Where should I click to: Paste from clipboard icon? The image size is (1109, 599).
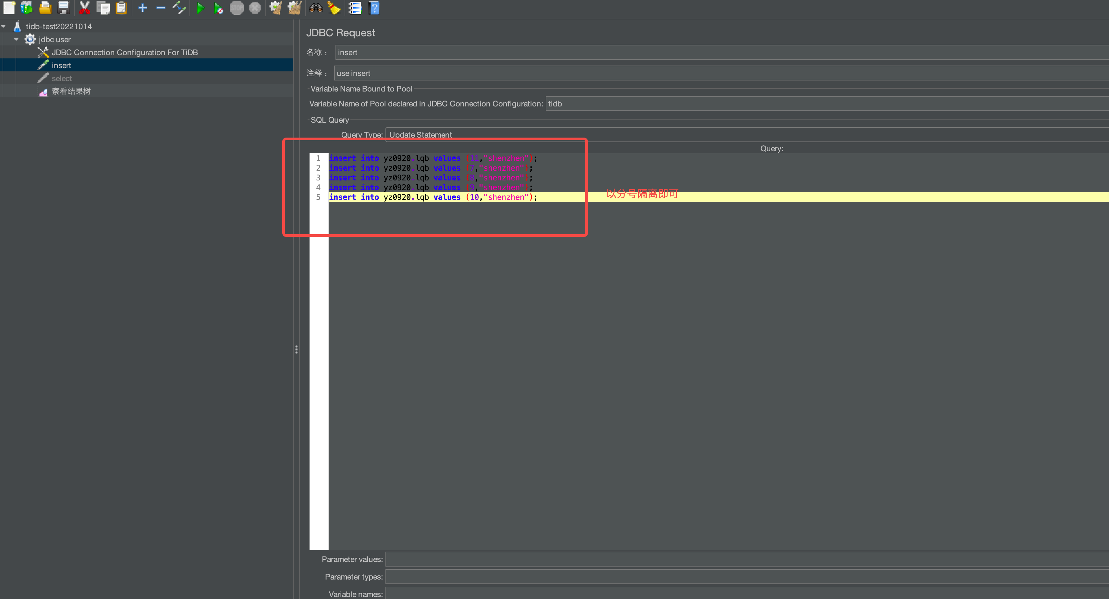(122, 7)
